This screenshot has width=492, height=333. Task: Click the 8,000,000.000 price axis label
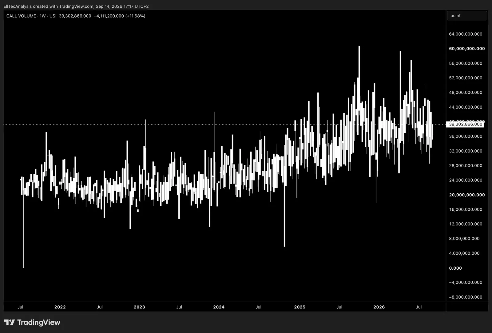(x=464, y=239)
